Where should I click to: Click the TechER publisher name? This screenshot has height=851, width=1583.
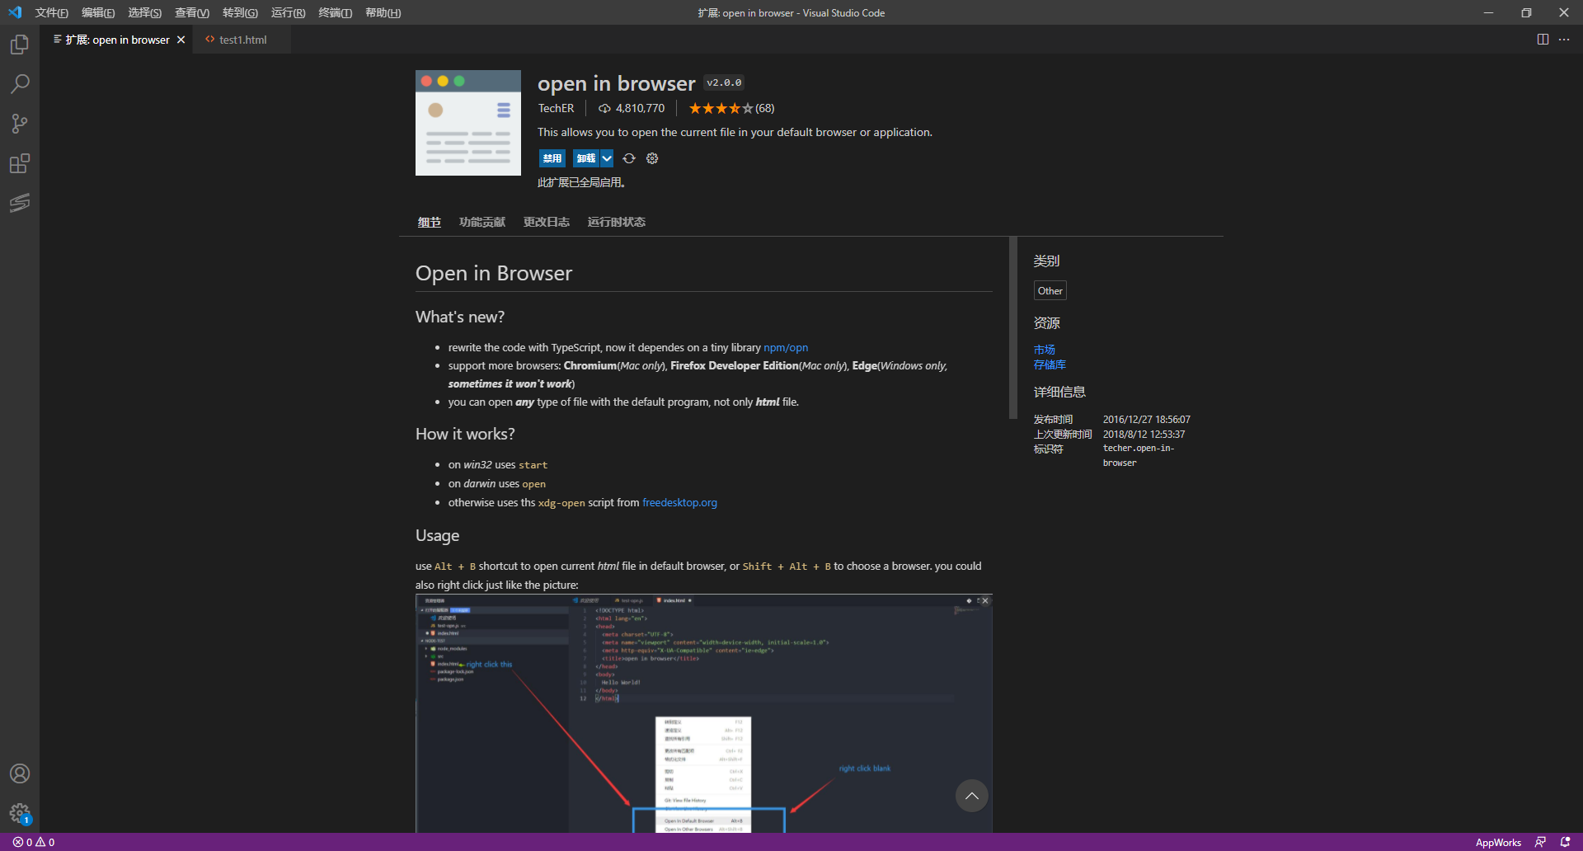[x=556, y=108]
